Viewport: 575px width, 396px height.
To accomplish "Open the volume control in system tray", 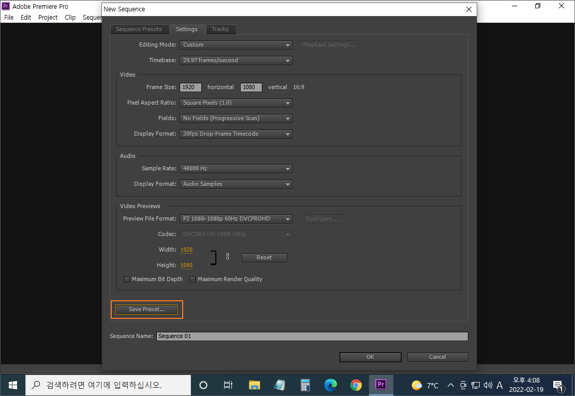I will [x=488, y=385].
